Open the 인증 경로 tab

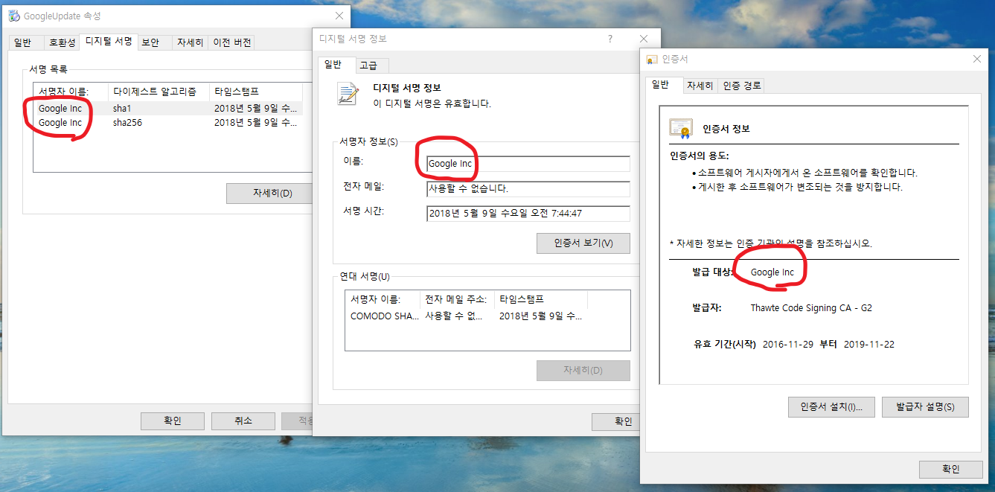742,86
